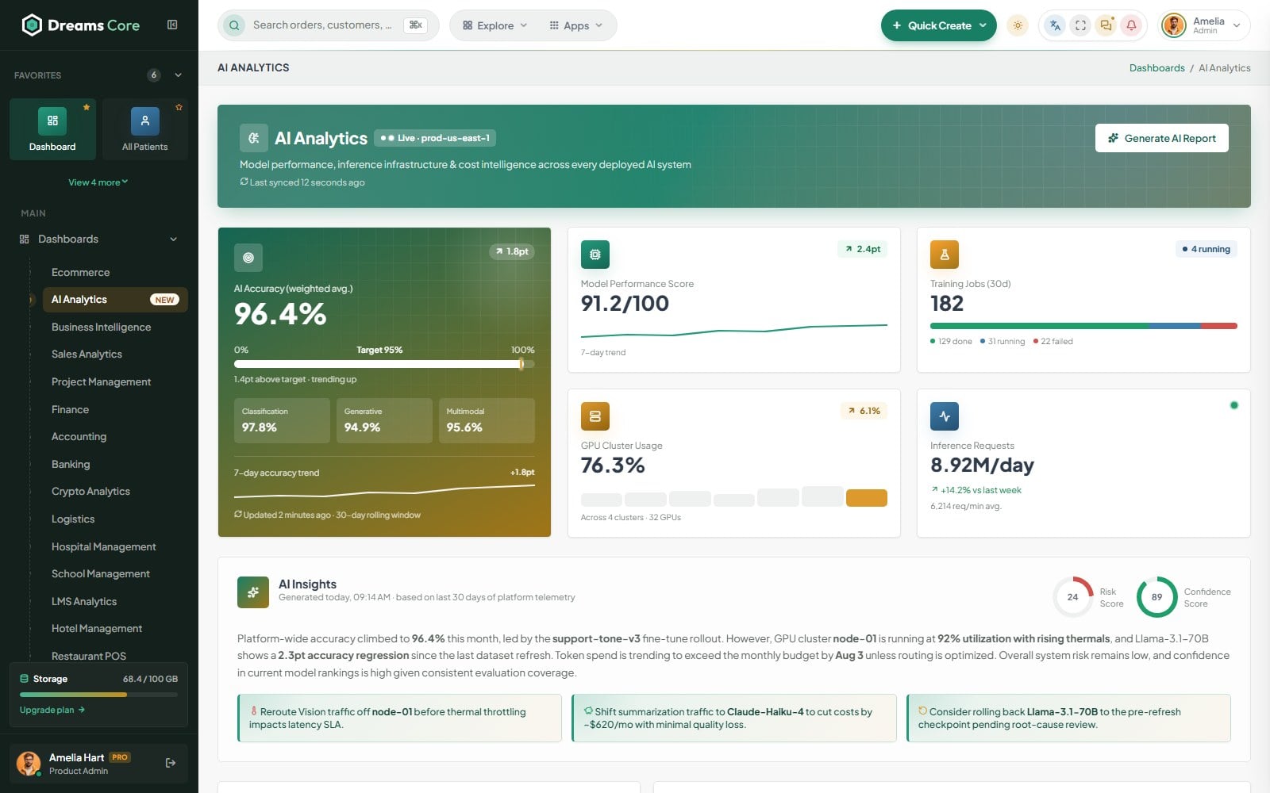The image size is (1270, 793).
Task: Open the Apps dropdown menu
Action: click(x=576, y=25)
